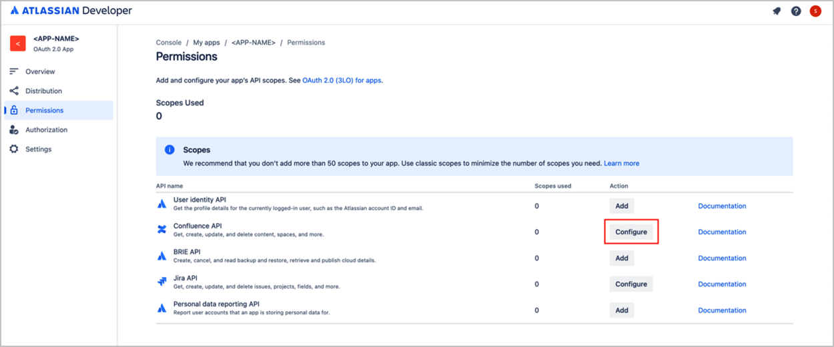Click the Jira API name
This screenshot has width=834, height=347.
coord(185,278)
